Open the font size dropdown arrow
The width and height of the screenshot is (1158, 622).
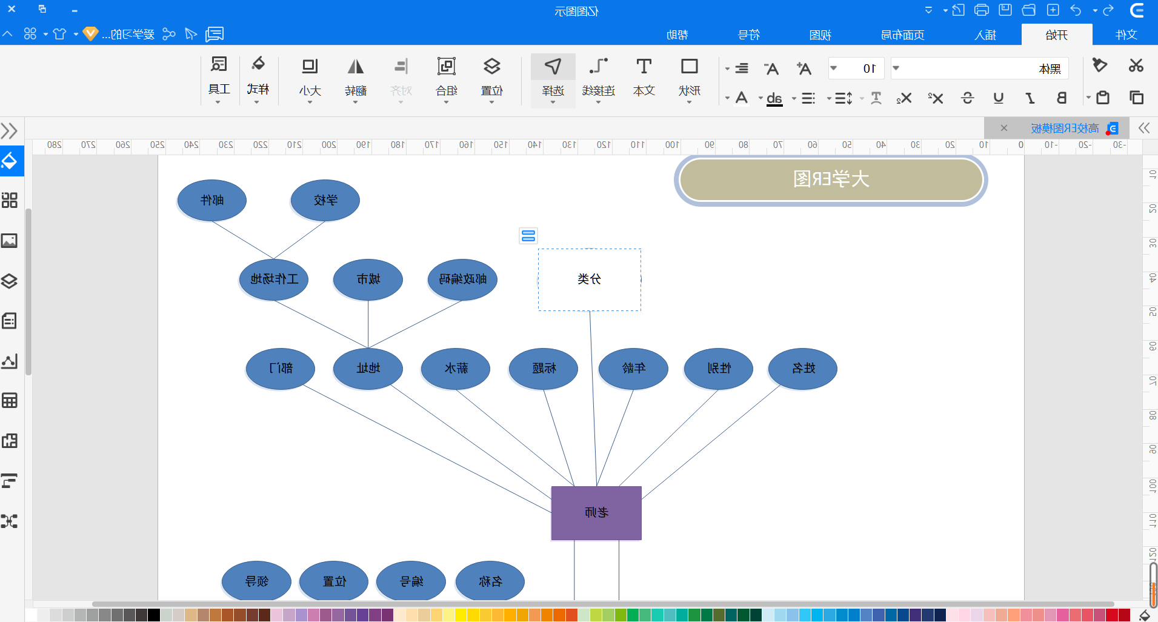(x=834, y=69)
